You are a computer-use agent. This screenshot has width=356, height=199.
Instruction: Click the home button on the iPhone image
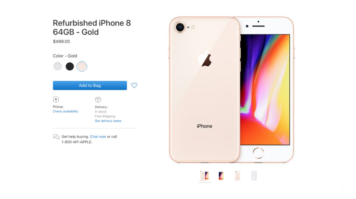click(x=258, y=153)
